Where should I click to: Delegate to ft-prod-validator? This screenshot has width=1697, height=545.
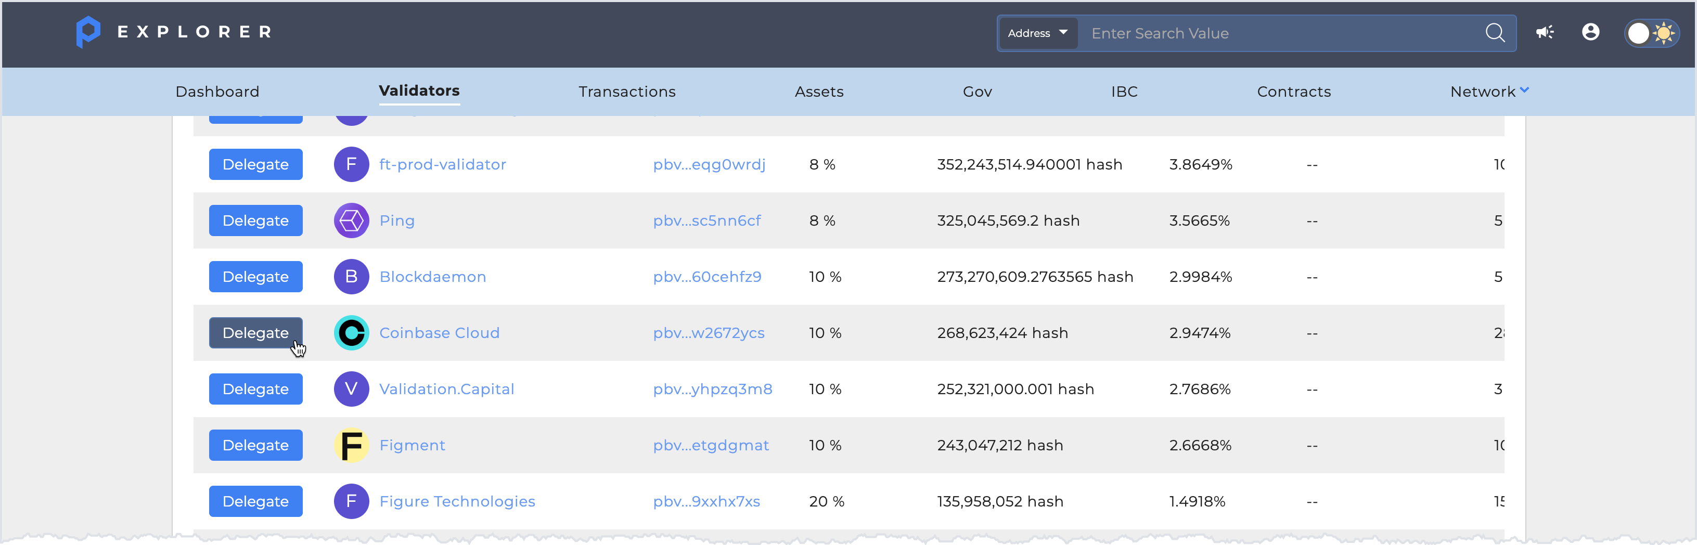click(255, 164)
